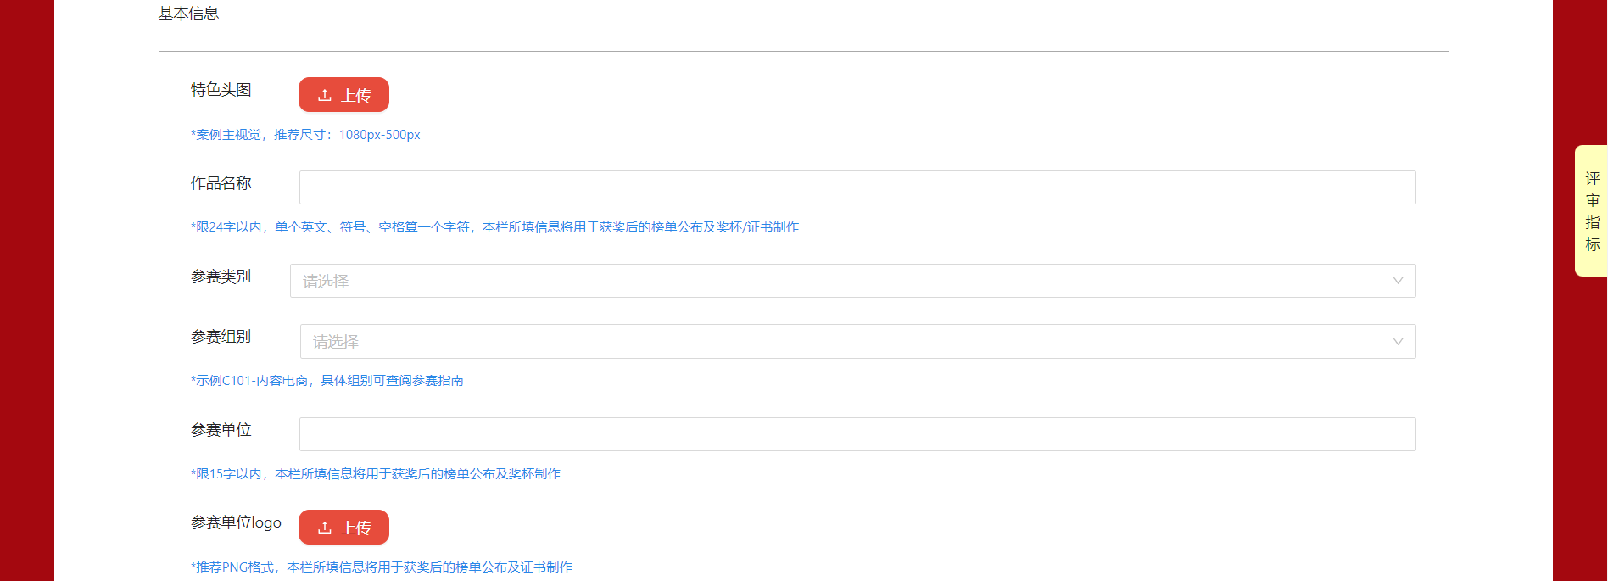Viewport: 1608px width, 581px height.
Task: Click the 参赛单位logo field label
Action: point(236,522)
